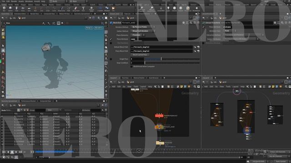Open Iteration Method dropdown

[143, 27]
